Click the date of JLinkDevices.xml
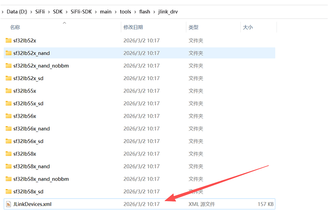This screenshot has width=331, height=215. click(142, 204)
